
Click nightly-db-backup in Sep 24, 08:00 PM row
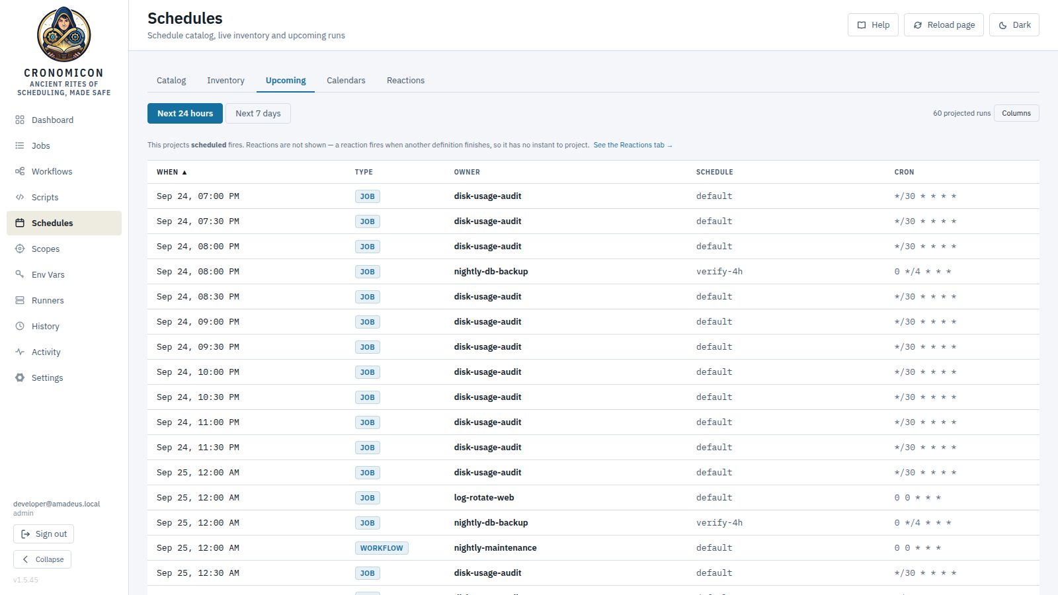pos(491,272)
